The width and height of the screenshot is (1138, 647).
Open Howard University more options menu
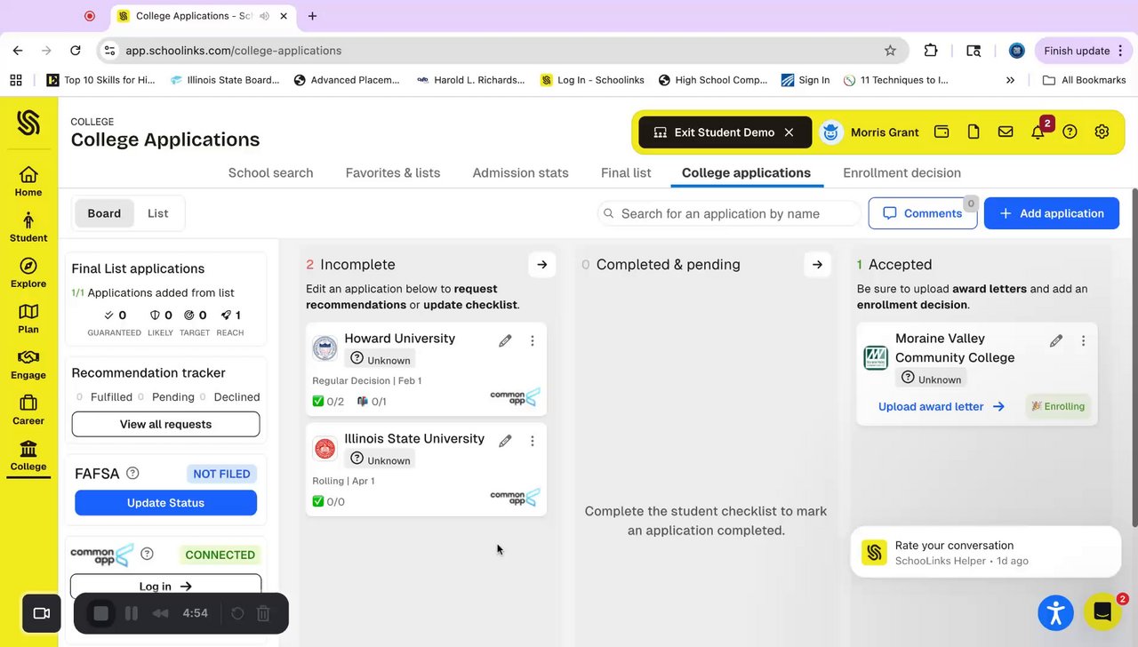[533, 340]
